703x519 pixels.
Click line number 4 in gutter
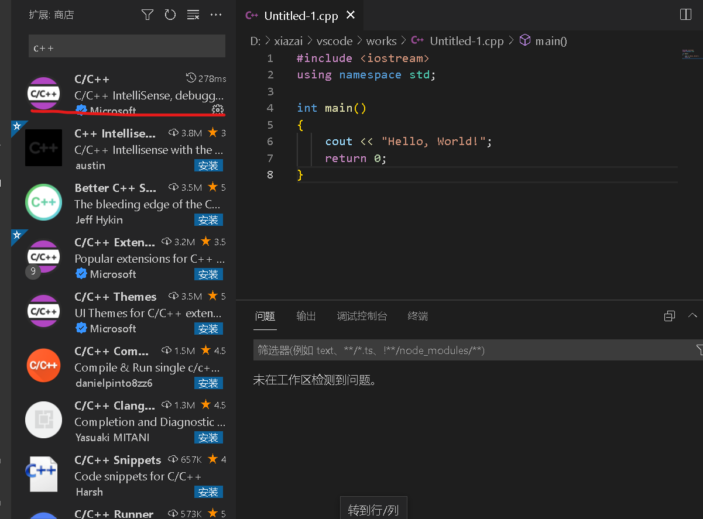[x=270, y=108]
